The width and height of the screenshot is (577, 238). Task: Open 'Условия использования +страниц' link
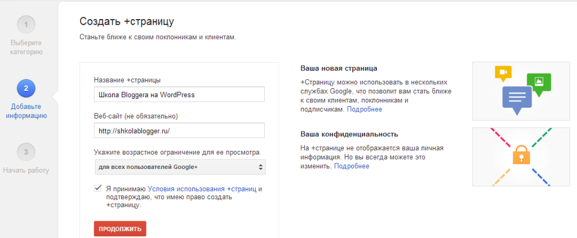pyautogui.click(x=202, y=189)
